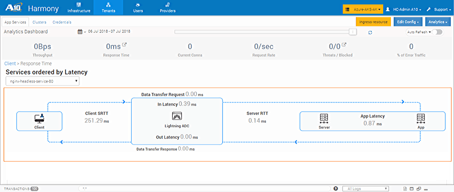Click the Server rack icon

coord(324,119)
